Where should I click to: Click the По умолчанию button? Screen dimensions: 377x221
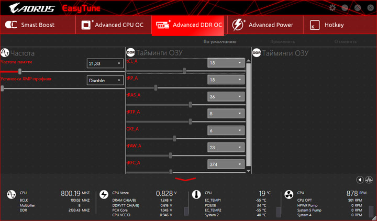[220, 41]
